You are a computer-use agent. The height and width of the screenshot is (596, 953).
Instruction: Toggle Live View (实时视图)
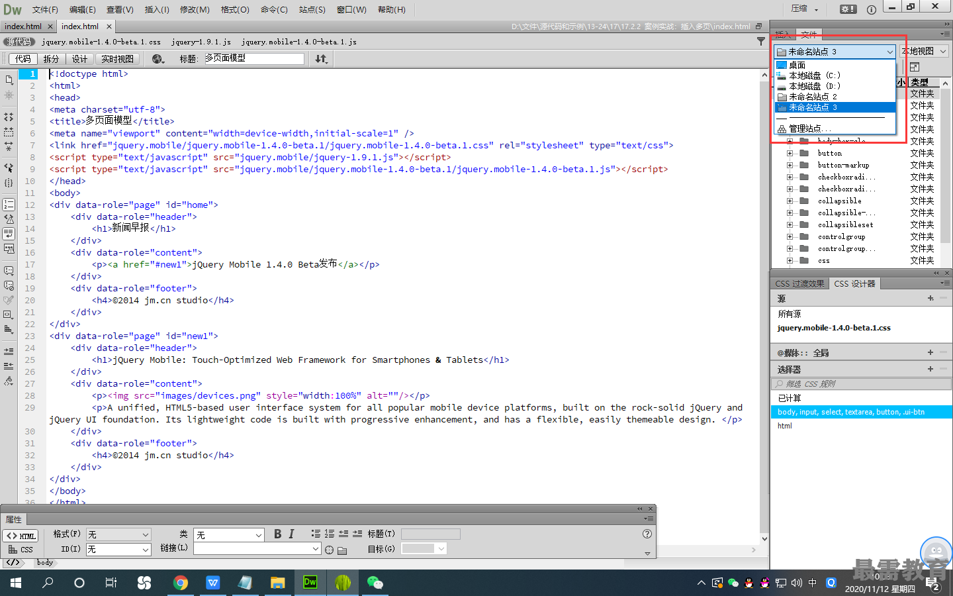[117, 59]
